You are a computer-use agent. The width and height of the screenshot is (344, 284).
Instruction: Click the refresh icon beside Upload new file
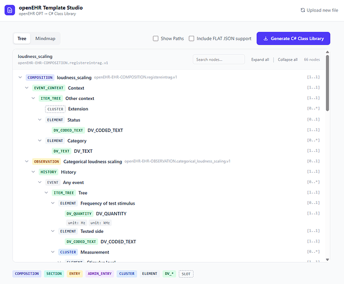pyautogui.click(x=303, y=10)
